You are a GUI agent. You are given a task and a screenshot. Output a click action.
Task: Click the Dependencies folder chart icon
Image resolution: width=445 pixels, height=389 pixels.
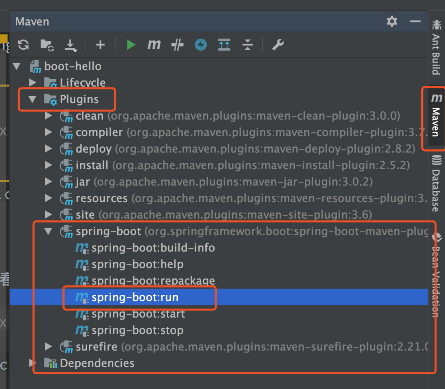[50, 363]
